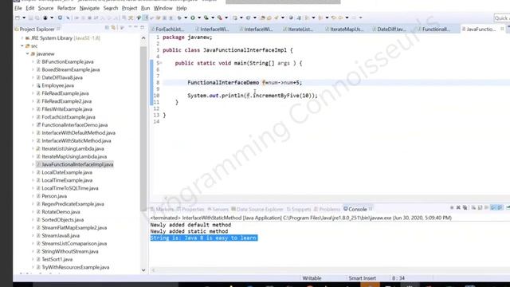The width and height of the screenshot is (510, 287).
Task: Select JavaFunctionalInterfaceImpl.java file
Action: click(x=77, y=164)
